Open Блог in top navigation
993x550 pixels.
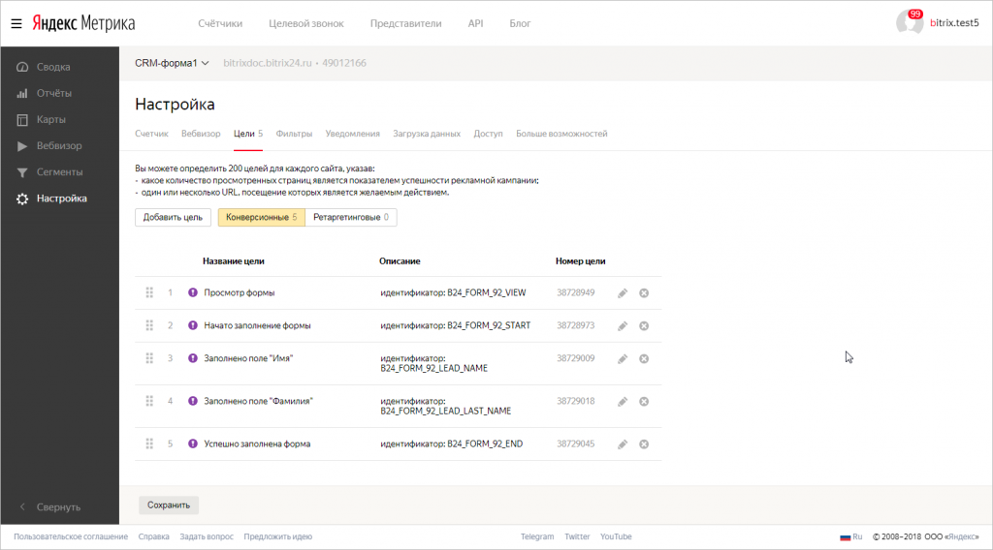coord(520,23)
